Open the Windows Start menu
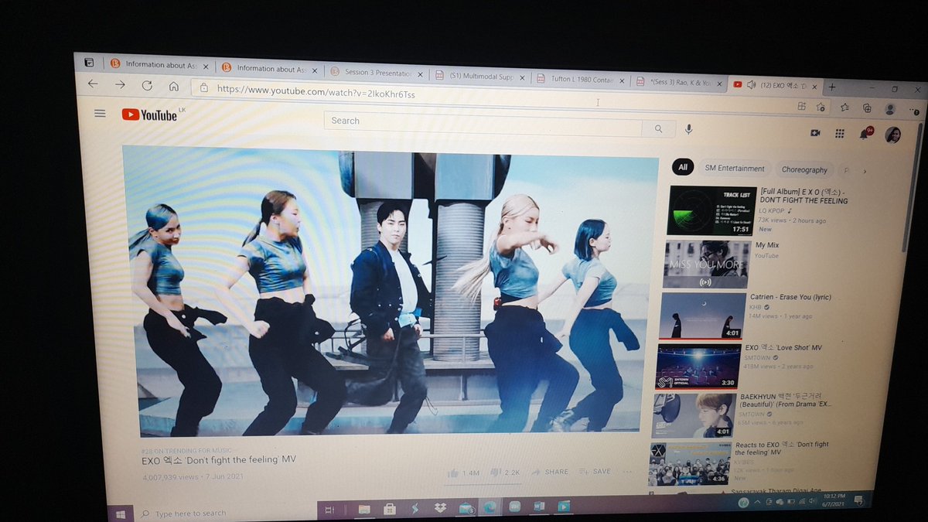Image resolution: width=928 pixels, height=522 pixels. 121,513
